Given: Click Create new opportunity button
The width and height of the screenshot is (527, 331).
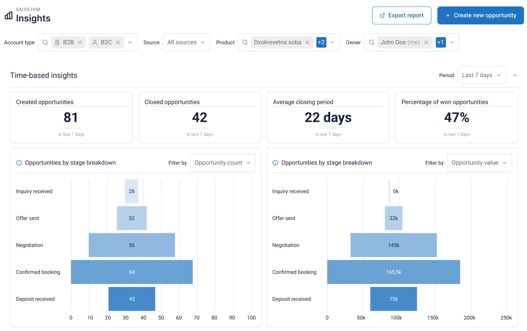Looking at the screenshot, I should [481, 15].
